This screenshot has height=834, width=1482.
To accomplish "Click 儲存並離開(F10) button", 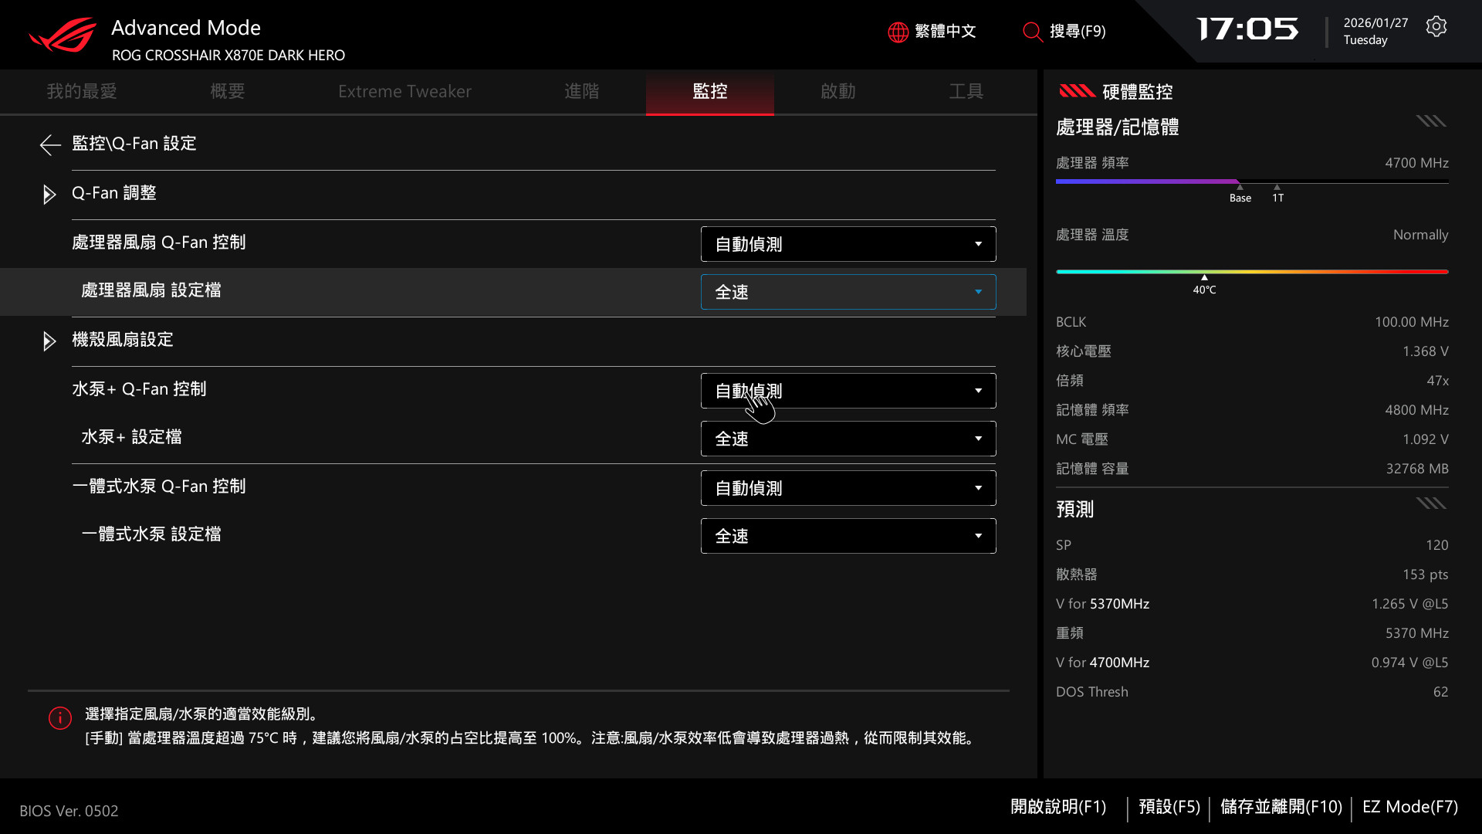I will [1281, 807].
